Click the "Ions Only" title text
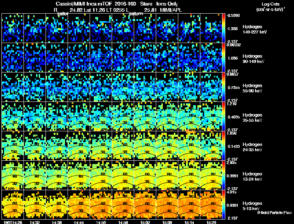 pos(167,4)
